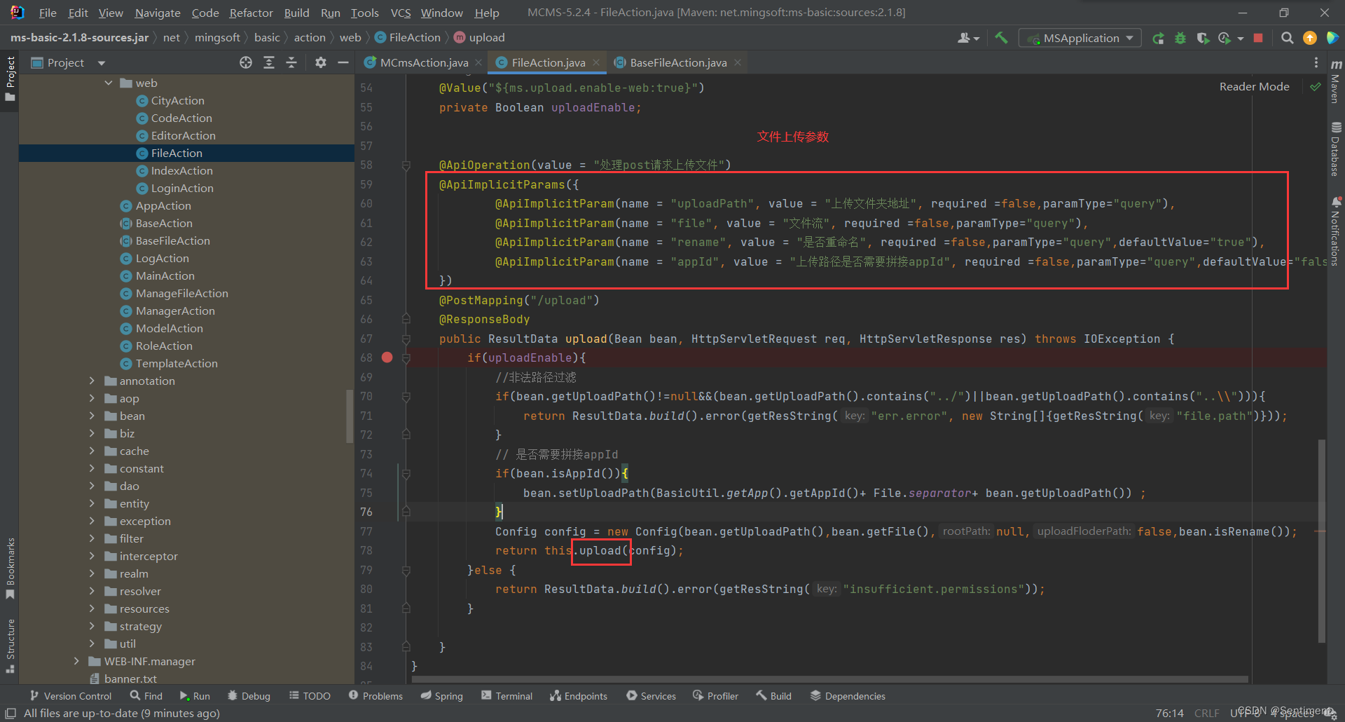The image size is (1345, 722).
Task: Hide the Project panel with minus icon
Action: coord(343,62)
